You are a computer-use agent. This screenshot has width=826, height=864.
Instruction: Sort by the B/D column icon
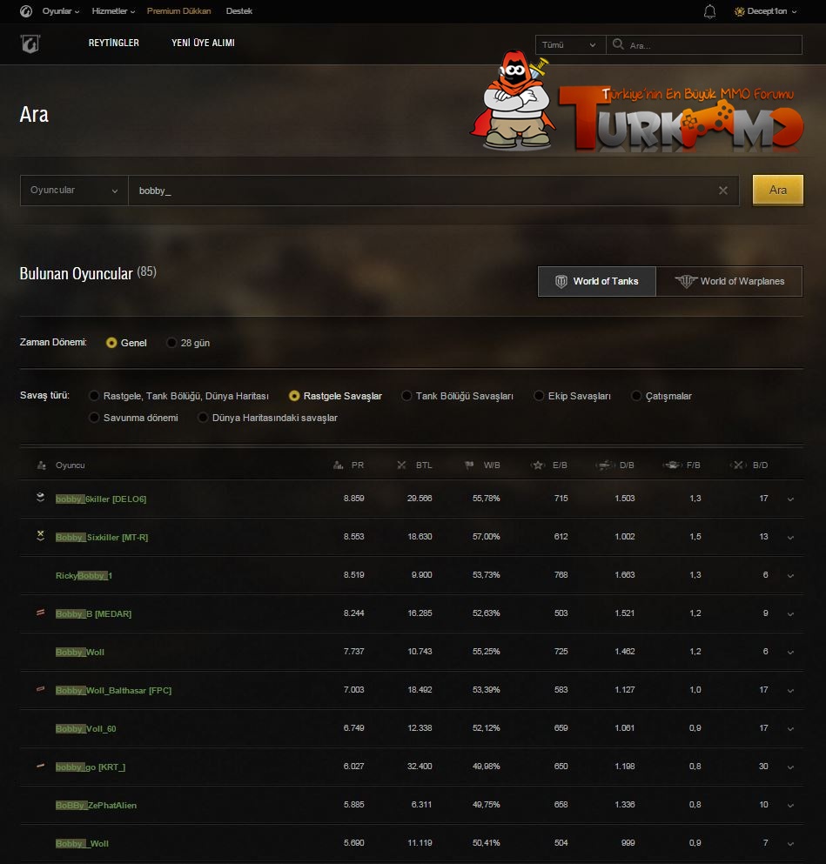coord(738,465)
